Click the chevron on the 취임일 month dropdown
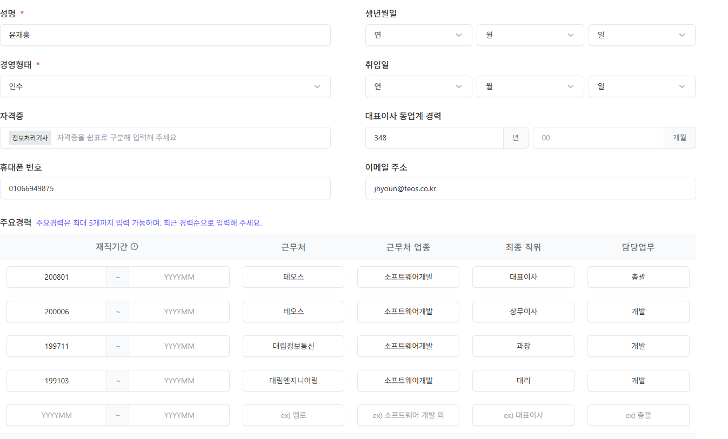The width and height of the screenshot is (728, 439). point(570,86)
